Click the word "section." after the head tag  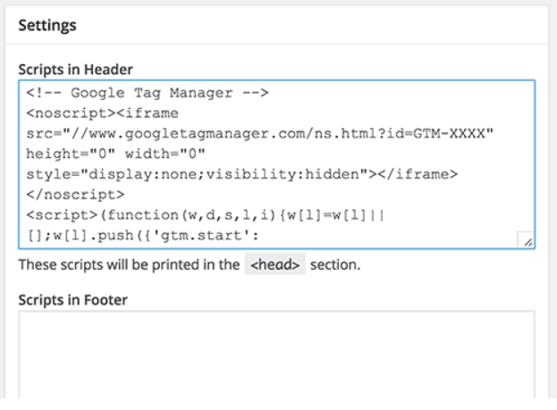pos(335,267)
